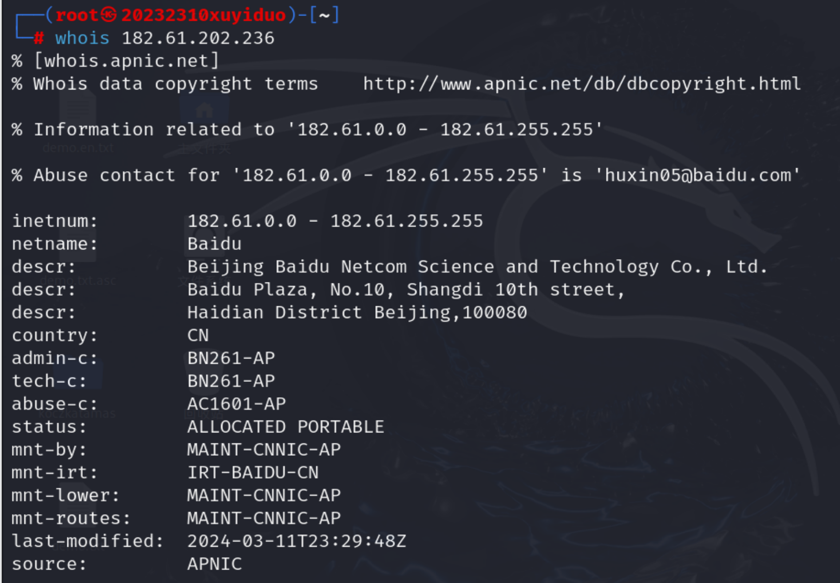Click the Beijing Baidu Netcom company description
840x583 pixels.
point(477,267)
